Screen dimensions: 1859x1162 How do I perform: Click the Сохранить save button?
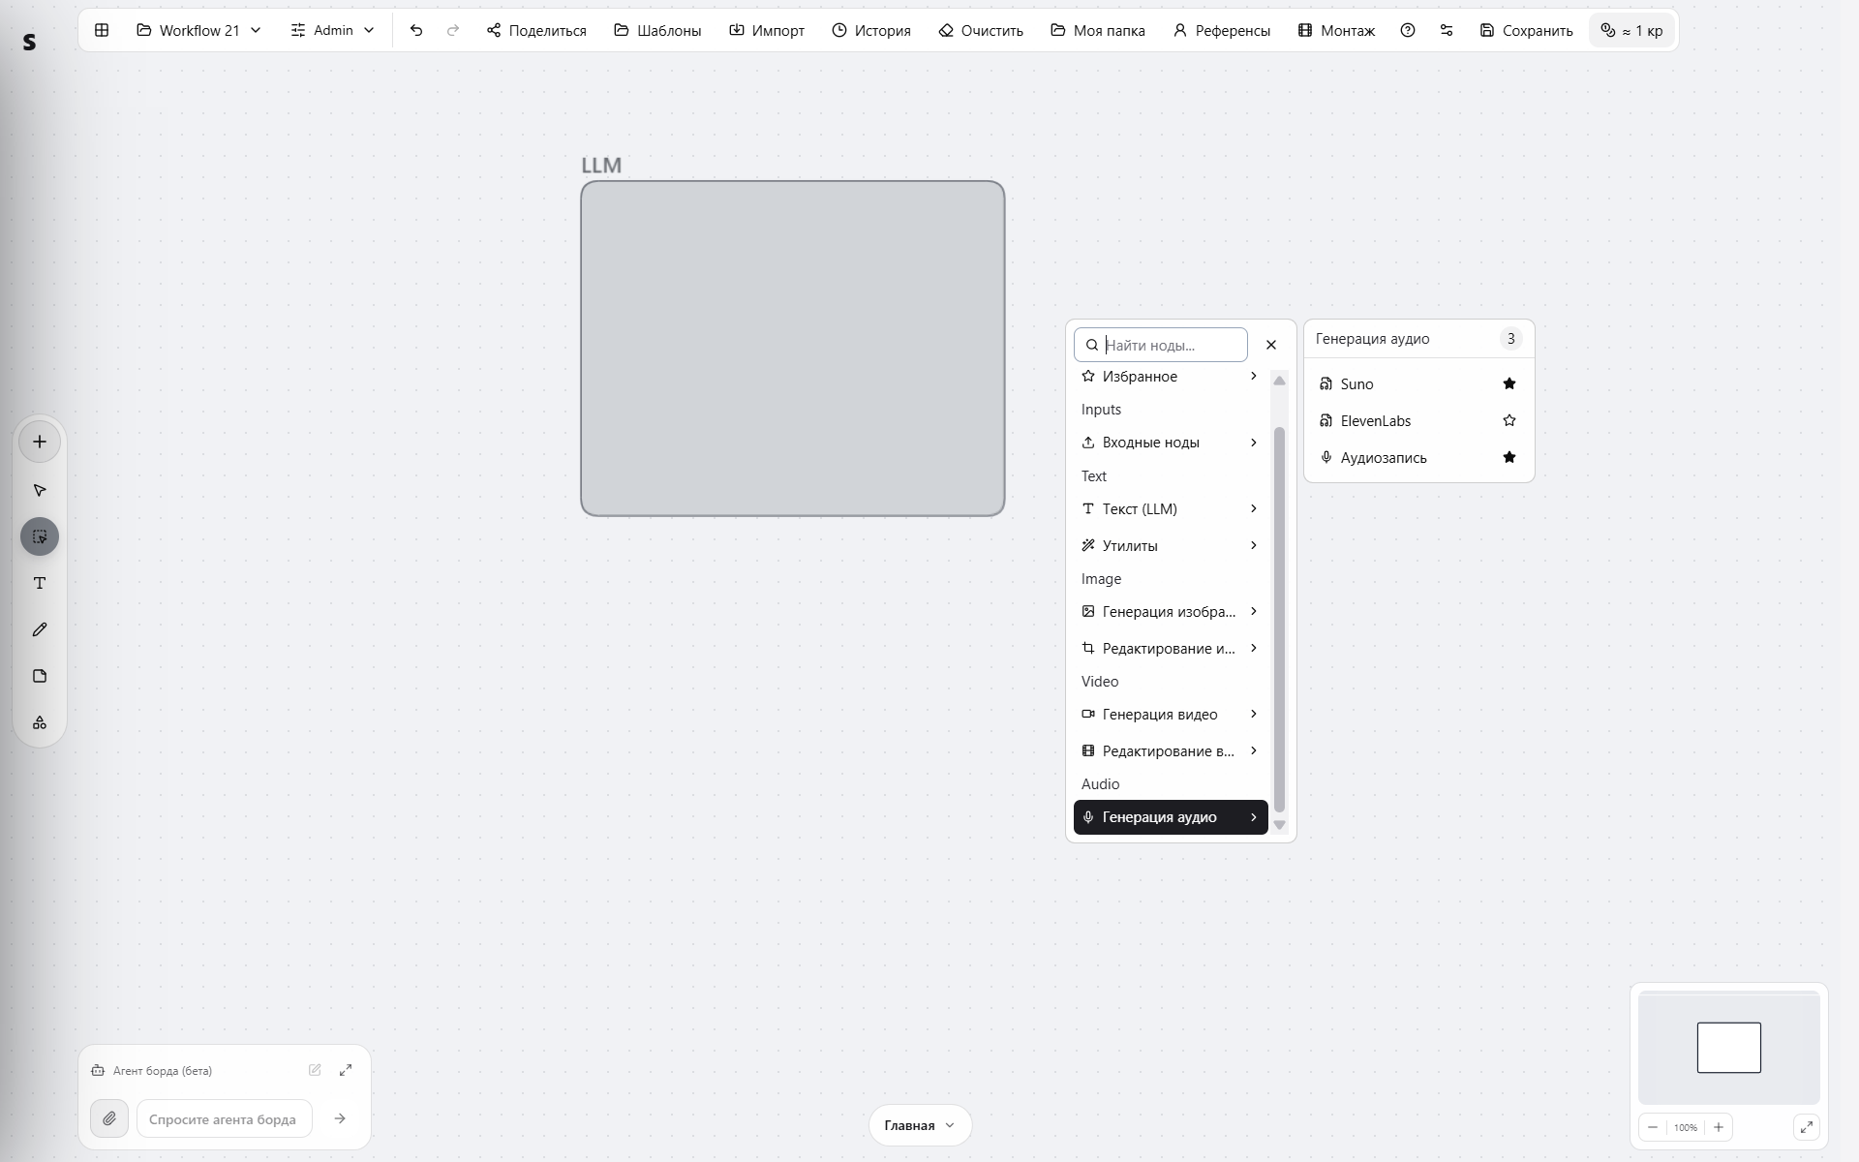click(1526, 30)
